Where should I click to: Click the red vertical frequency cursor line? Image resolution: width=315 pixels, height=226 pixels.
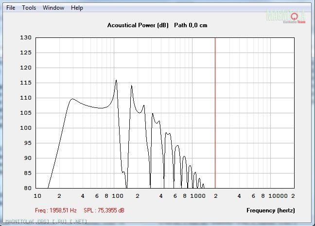click(x=215, y=113)
